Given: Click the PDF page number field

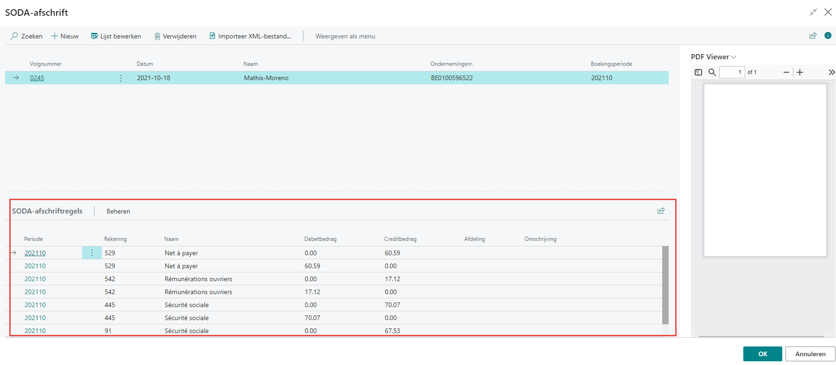Looking at the screenshot, I should (732, 72).
